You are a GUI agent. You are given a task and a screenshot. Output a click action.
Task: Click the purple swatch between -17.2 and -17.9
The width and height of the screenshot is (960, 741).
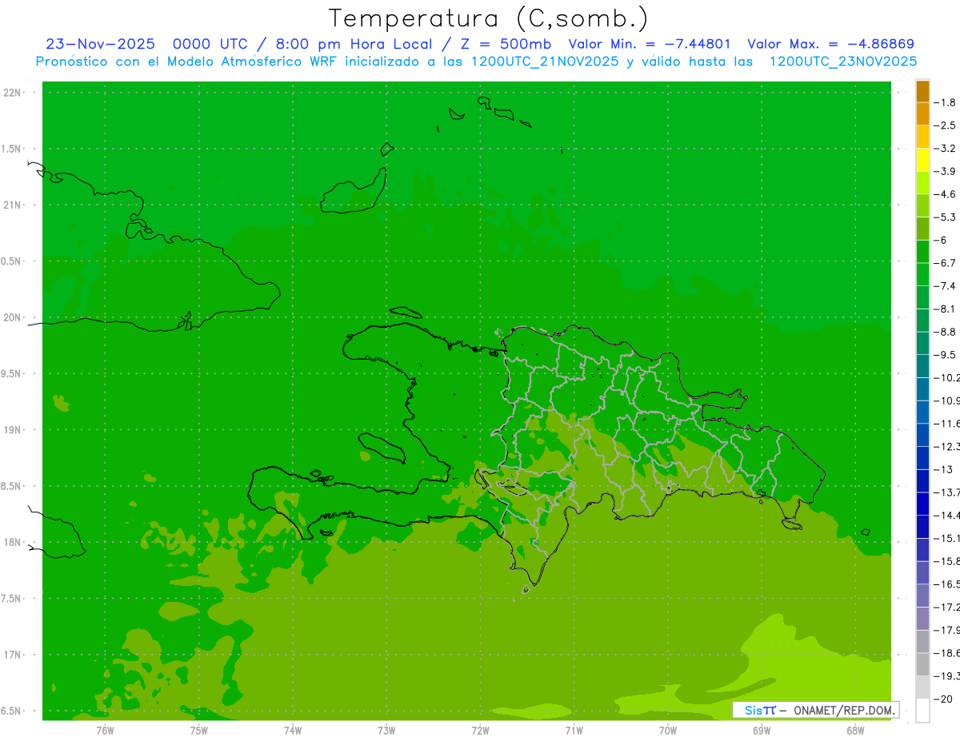coord(922,619)
